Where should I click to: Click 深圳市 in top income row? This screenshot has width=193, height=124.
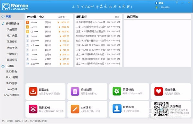(x=48, y=23)
